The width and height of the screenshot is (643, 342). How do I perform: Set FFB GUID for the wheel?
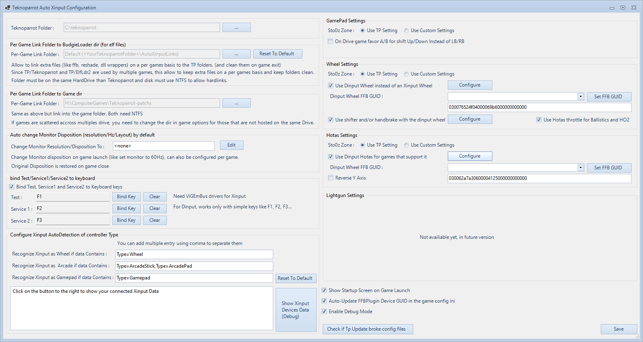[x=609, y=97]
